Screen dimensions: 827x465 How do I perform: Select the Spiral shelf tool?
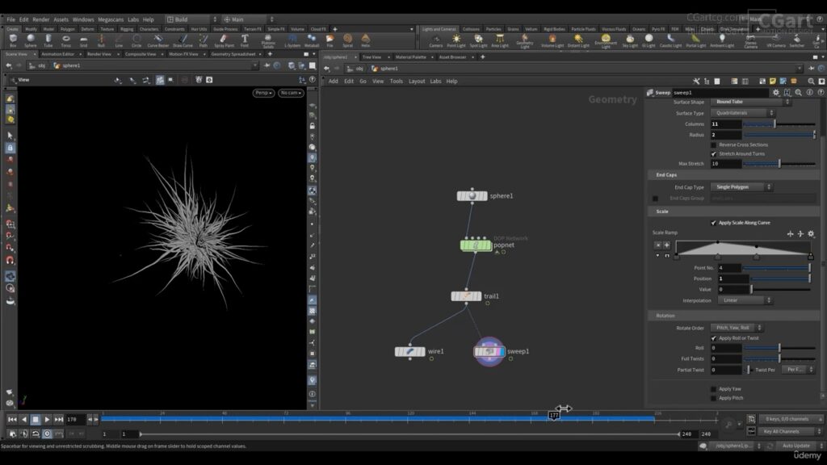[x=347, y=40]
